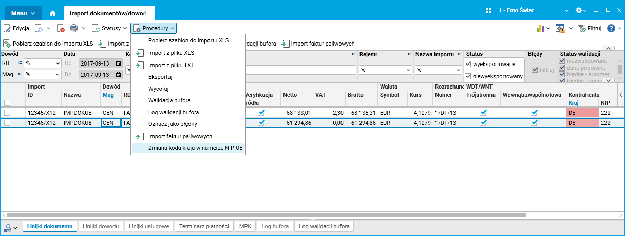Open the Log walidacji bufora tab
This screenshot has height=236, width=625.
pos(325,226)
